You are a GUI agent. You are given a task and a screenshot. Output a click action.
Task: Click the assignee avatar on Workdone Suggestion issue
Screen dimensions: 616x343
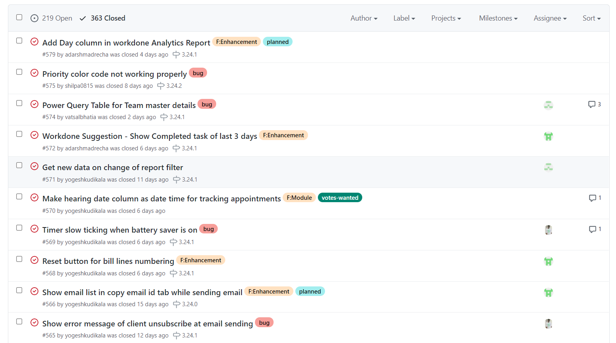[548, 136]
